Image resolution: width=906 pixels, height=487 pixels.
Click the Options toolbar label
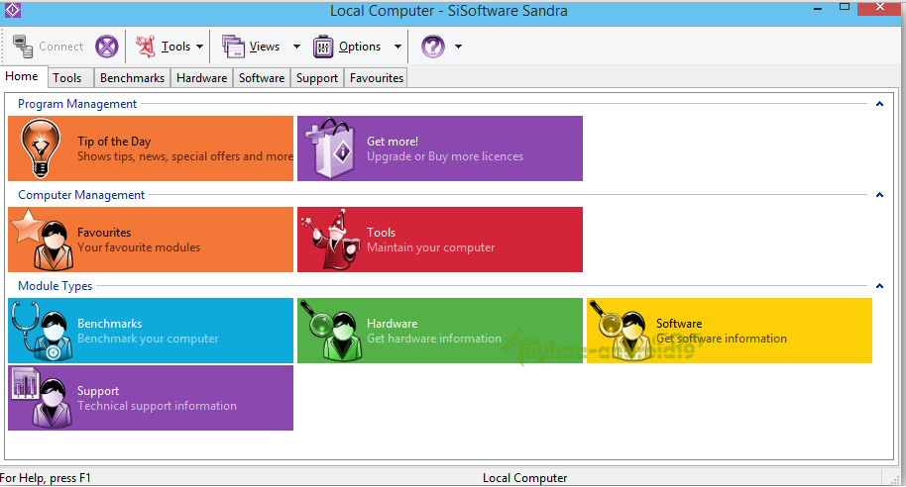[360, 47]
